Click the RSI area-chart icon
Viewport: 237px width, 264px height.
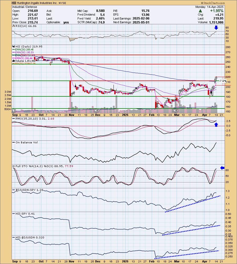[x=14, y=26]
